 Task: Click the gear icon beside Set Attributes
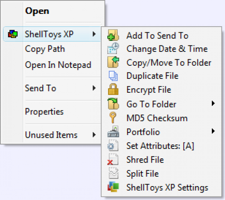(113, 146)
